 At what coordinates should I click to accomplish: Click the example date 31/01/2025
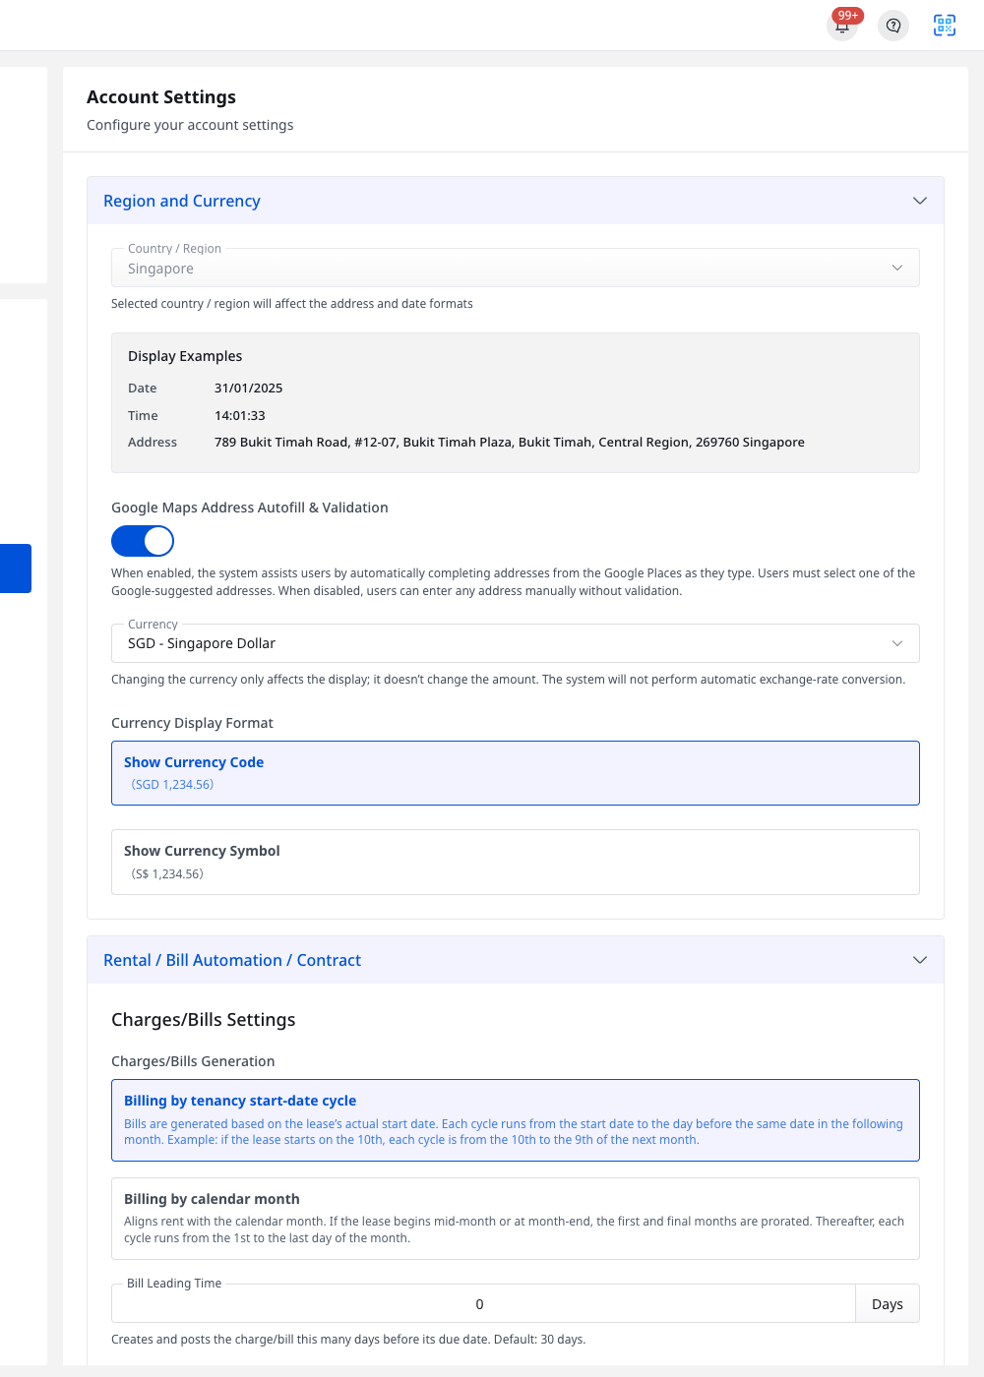(249, 389)
